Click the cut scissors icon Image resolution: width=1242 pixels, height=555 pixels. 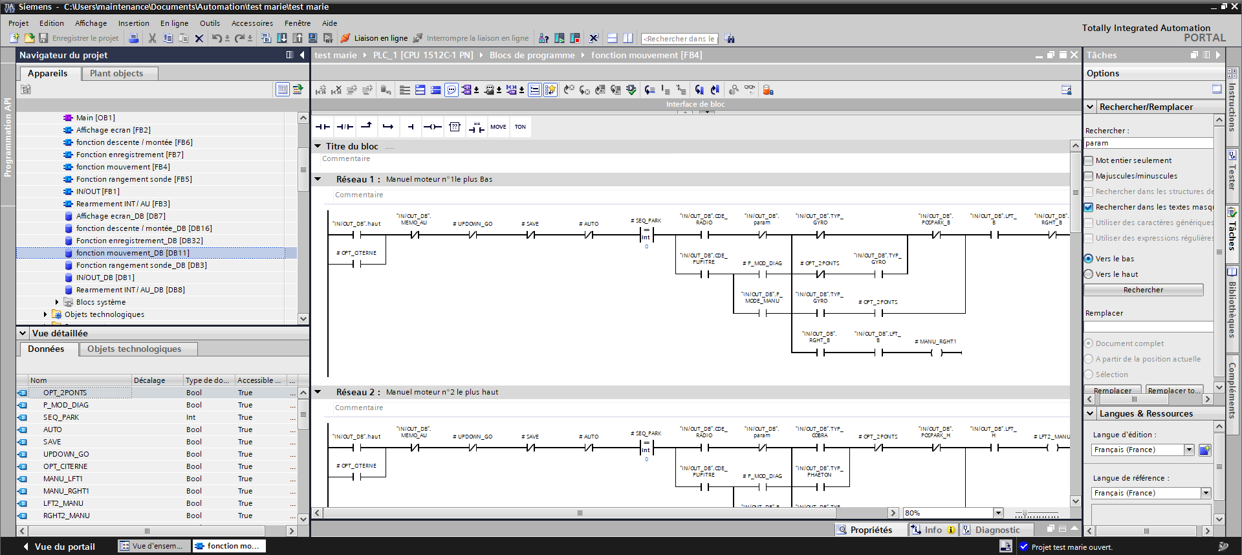pyautogui.click(x=152, y=38)
